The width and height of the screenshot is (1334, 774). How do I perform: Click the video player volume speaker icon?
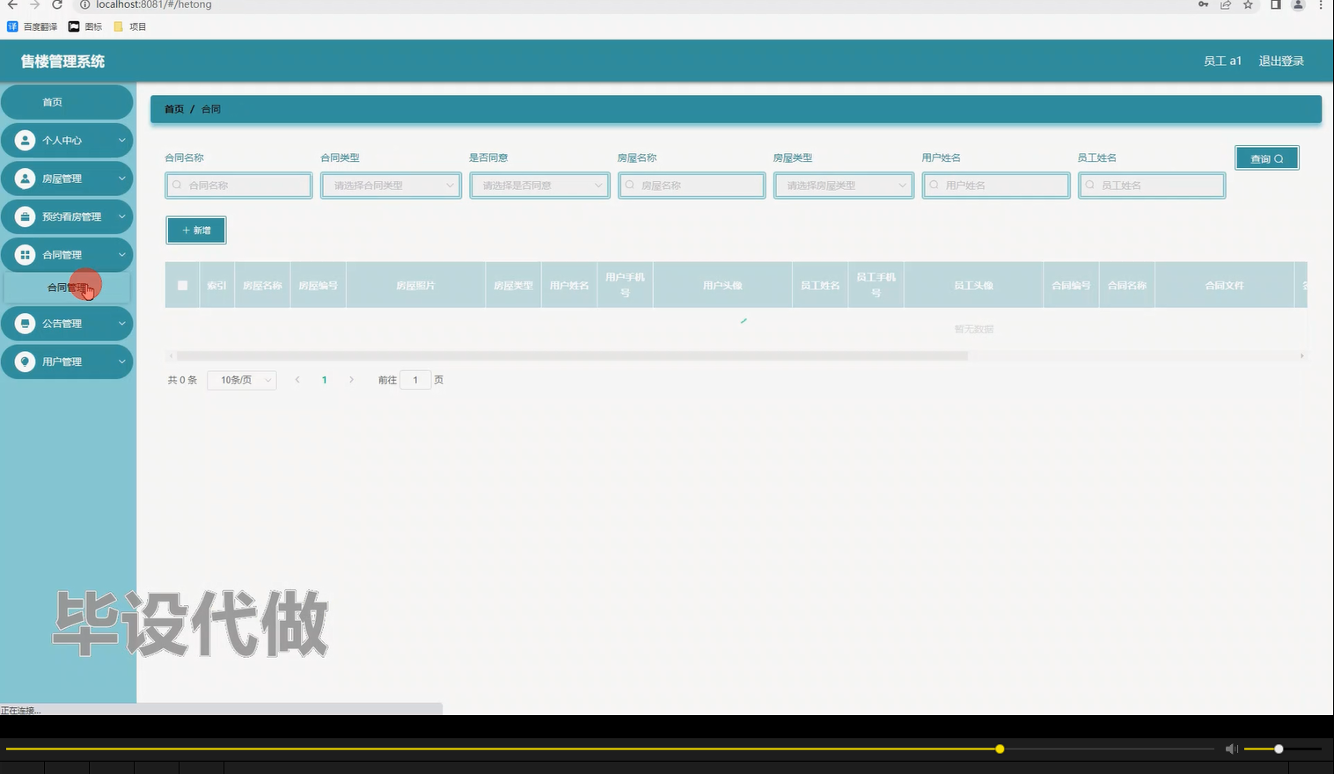click(x=1232, y=748)
